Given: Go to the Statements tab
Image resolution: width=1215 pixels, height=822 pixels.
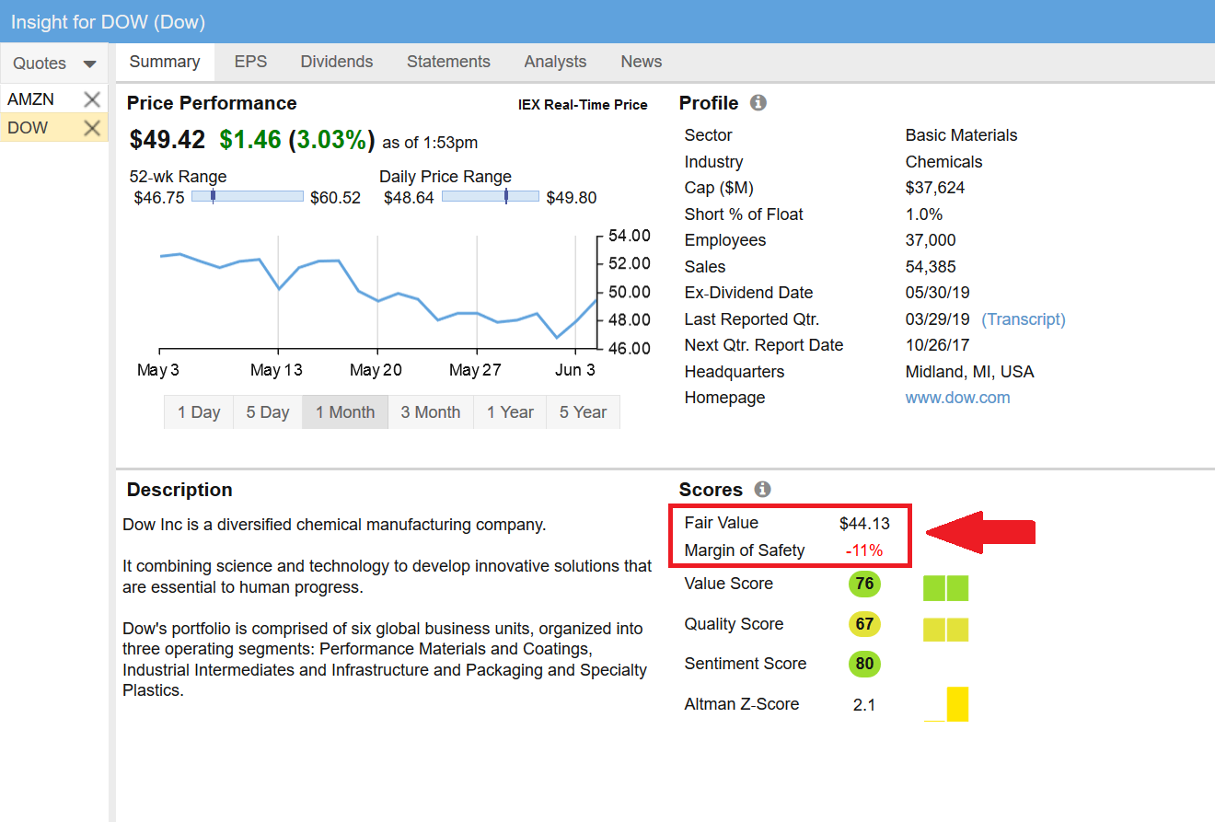Looking at the screenshot, I should tap(448, 62).
